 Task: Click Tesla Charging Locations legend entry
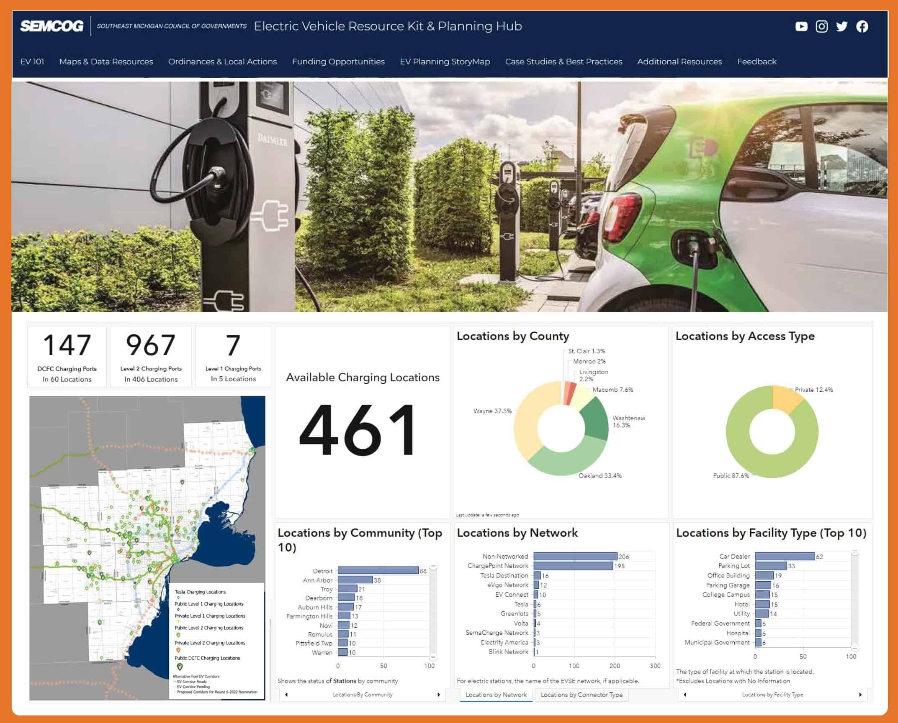200,592
